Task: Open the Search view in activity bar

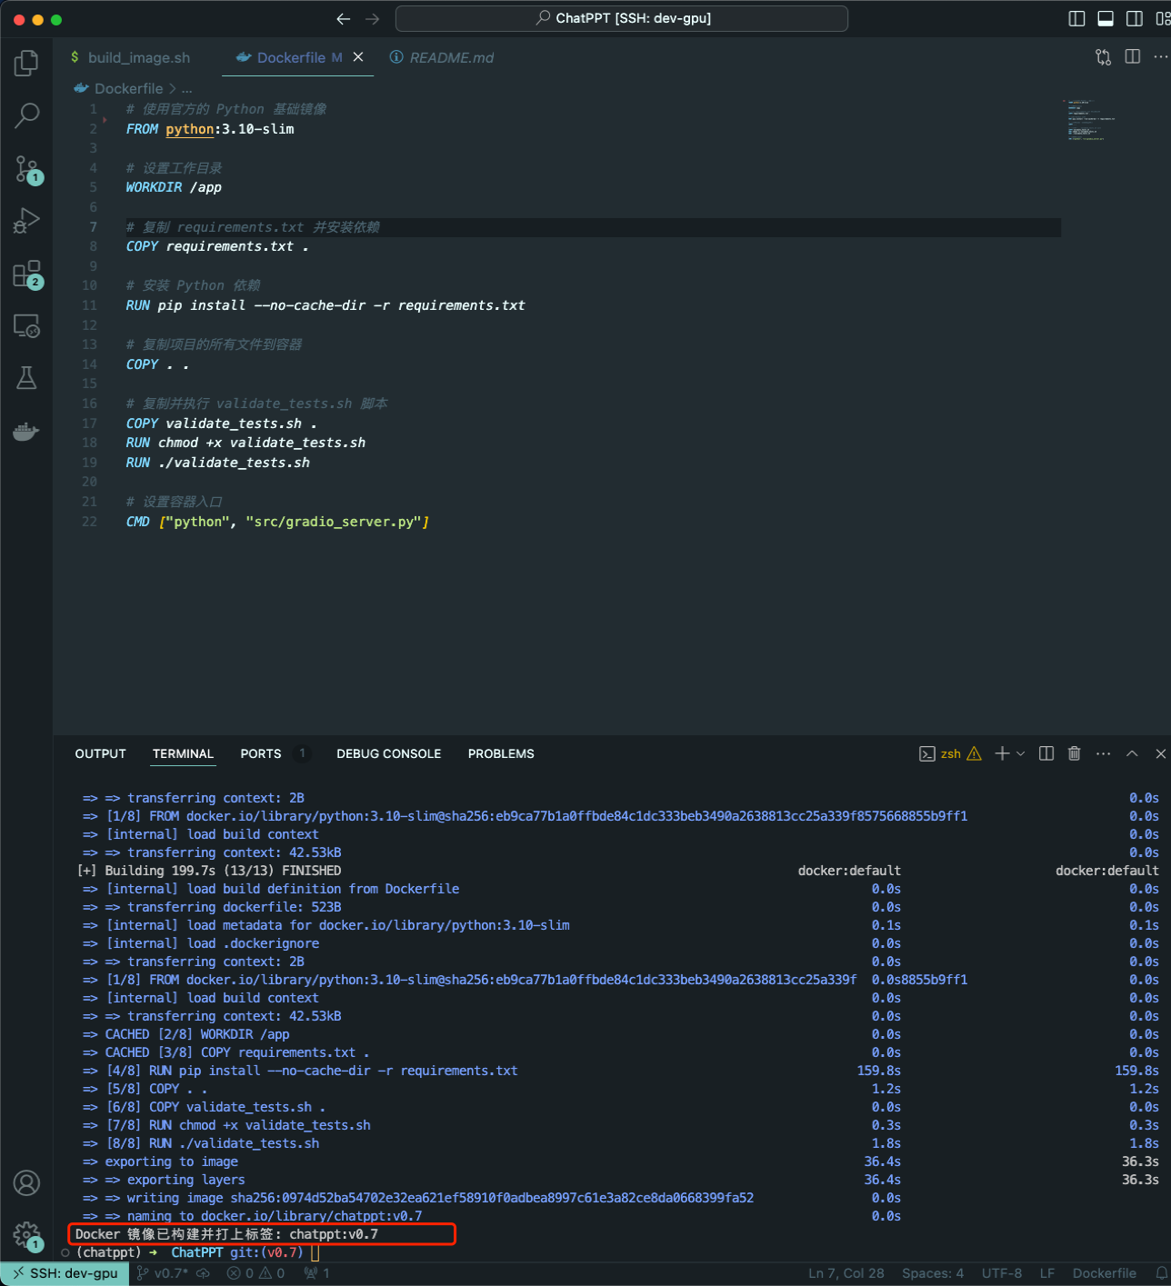Action: point(26,115)
